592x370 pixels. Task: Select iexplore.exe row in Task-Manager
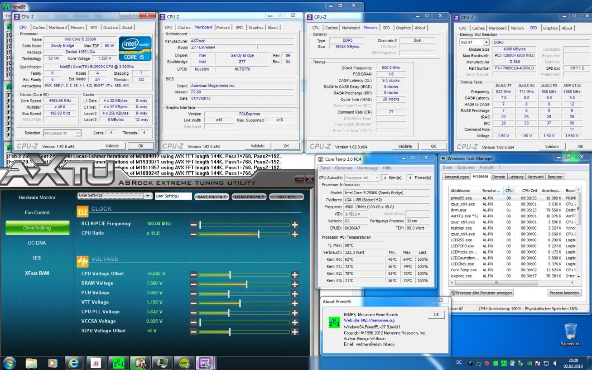click(x=512, y=276)
